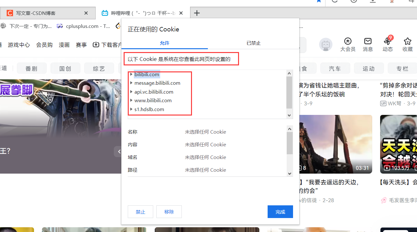The height and width of the screenshot is (232, 417).
Task: Close the 写文章-CSDN博客 tab
Action: tap(86, 13)
